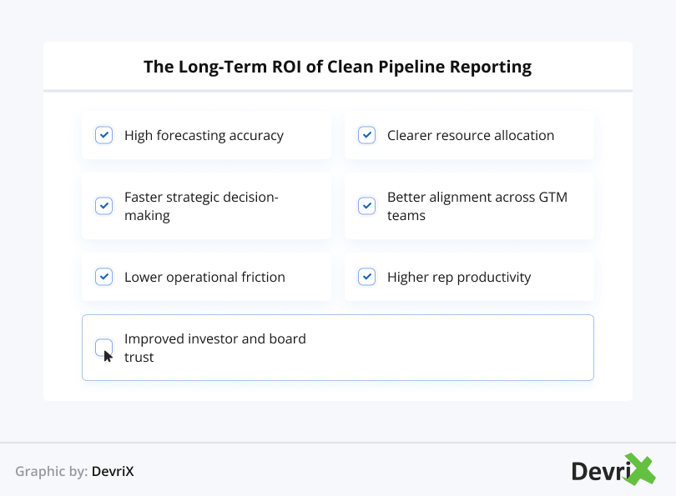
Task: Click the 'Higher rep productivity' label
Action: pos(459,278)
